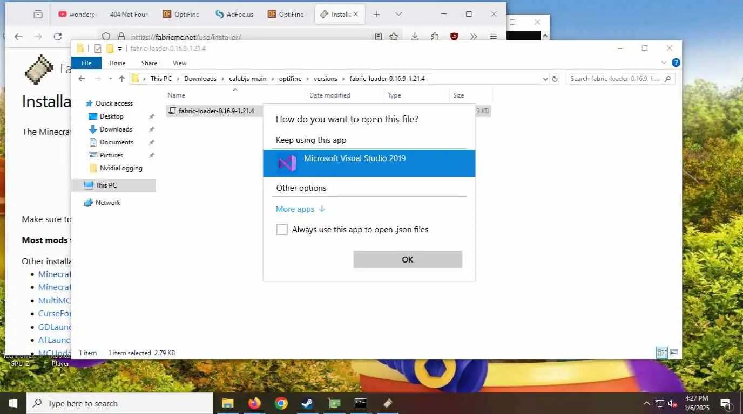Open uBlock Origin extension icon
This screenshot has width=743, height=414.
[x=454, y=37]
